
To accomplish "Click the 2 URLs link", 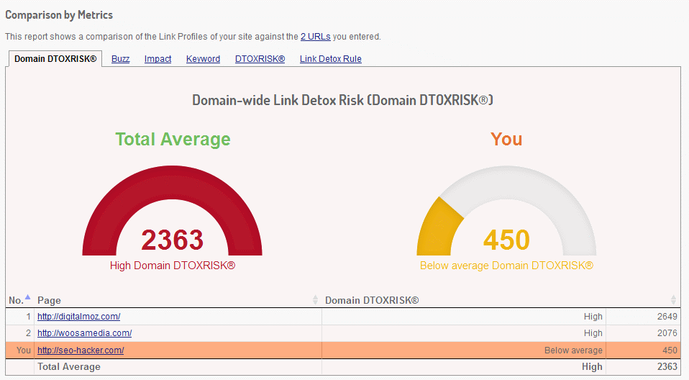I will (x=316, y=36).
